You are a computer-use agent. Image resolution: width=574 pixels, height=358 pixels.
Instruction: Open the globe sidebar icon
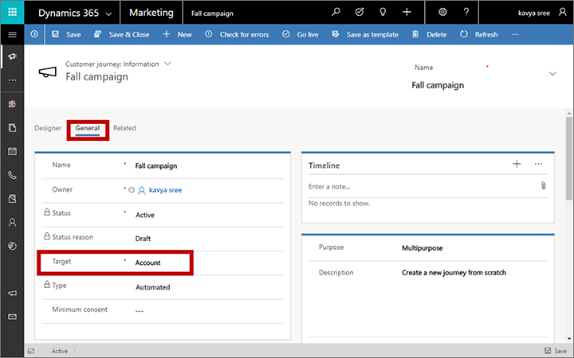(x=13, y=246)
